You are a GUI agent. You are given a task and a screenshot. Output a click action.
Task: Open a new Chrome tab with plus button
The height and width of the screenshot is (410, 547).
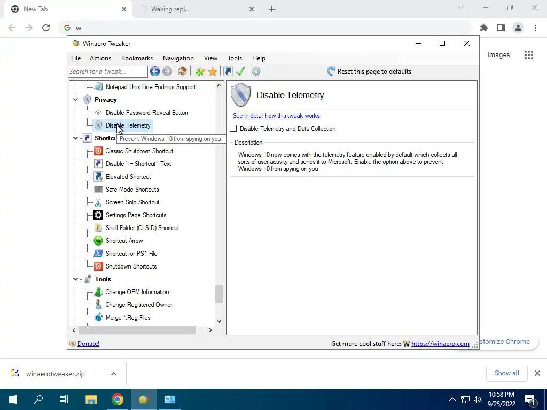[x=272, y=9]
